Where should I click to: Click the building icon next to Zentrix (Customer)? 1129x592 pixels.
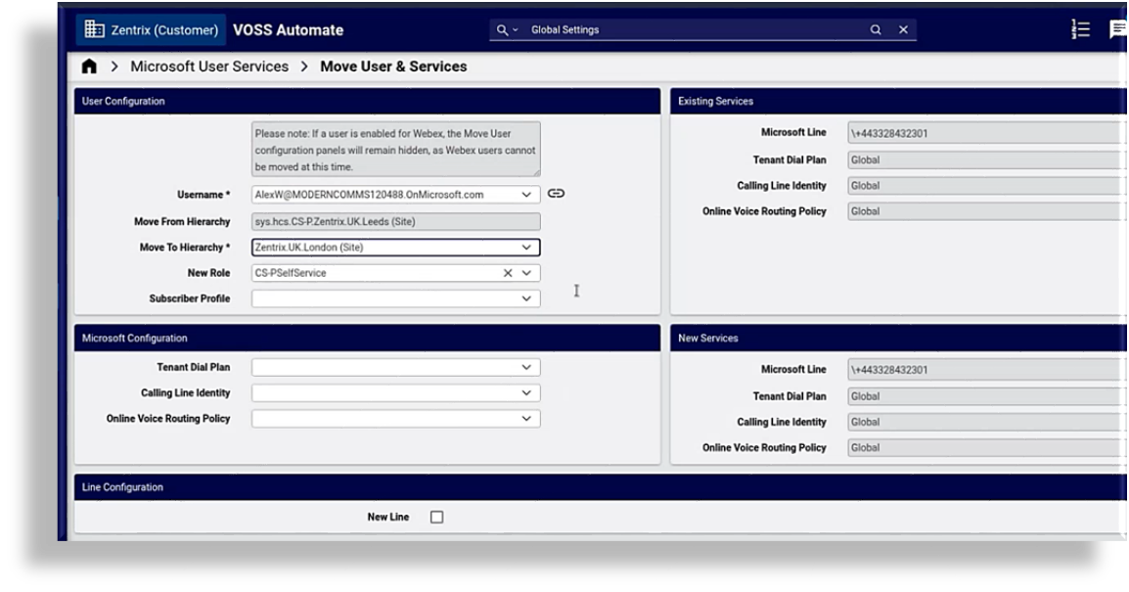94,29
